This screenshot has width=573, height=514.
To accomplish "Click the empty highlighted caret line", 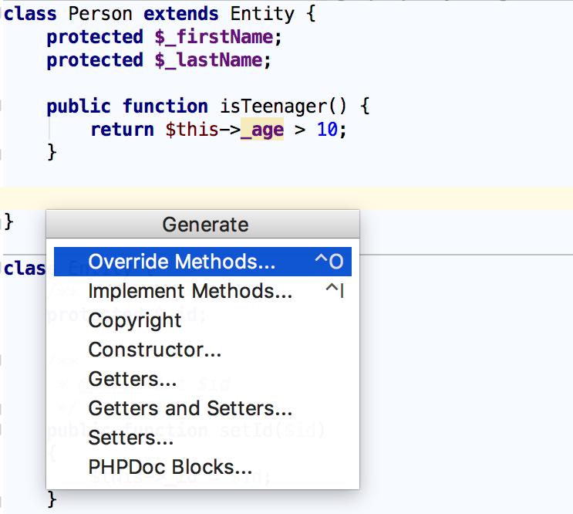I will tap(308, 198).
